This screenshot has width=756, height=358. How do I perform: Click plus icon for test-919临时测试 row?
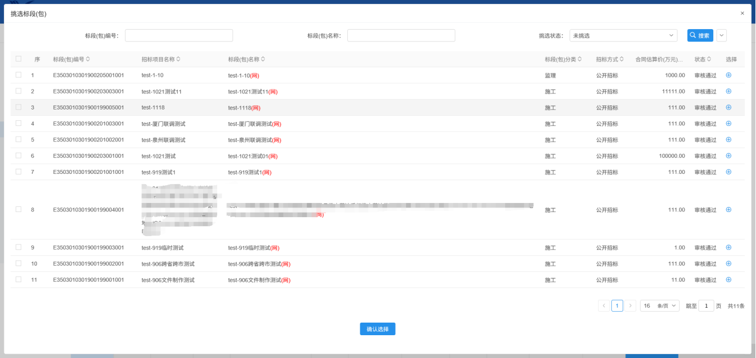point(728,247)
